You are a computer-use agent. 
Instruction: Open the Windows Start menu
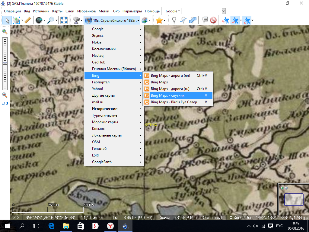7,226
